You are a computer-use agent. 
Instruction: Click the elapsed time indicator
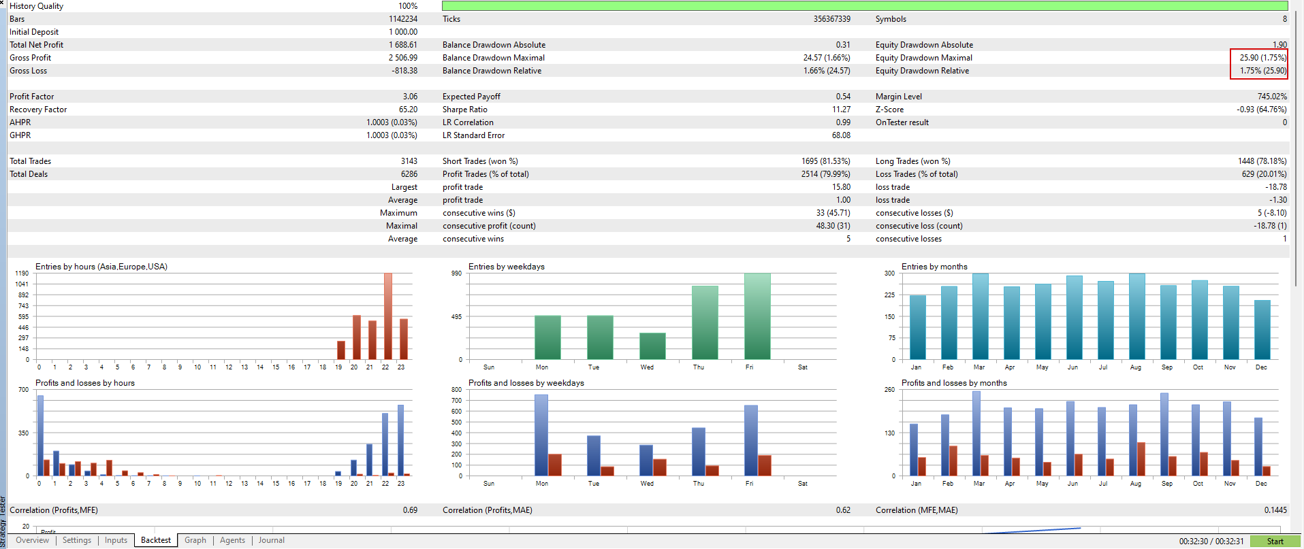[x=1211, y=542]
